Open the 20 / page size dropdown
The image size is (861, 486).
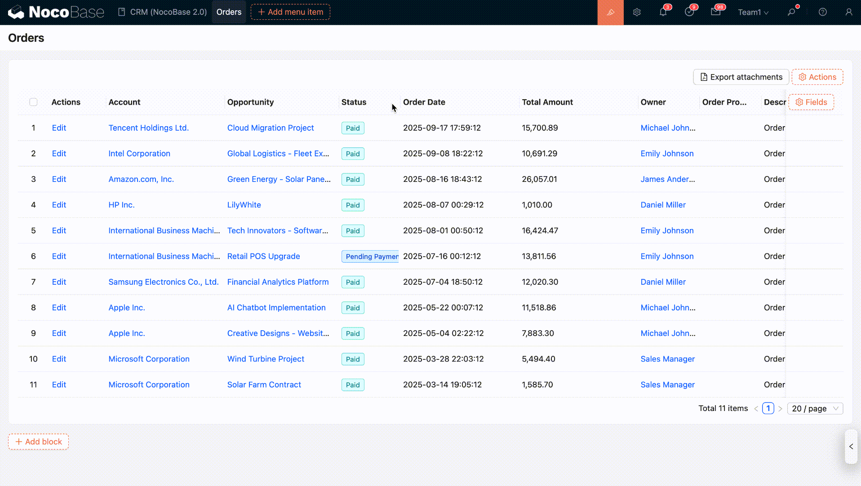click(x=815, y=408)
